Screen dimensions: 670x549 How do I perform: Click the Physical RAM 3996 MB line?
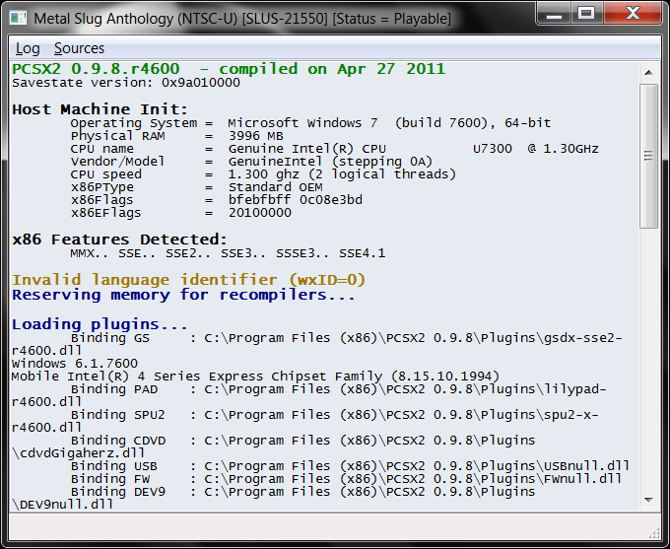pyautogui.click(x=177, y=136)
